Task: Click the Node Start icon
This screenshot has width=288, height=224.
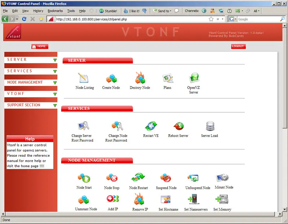Action: coord(84,178)
